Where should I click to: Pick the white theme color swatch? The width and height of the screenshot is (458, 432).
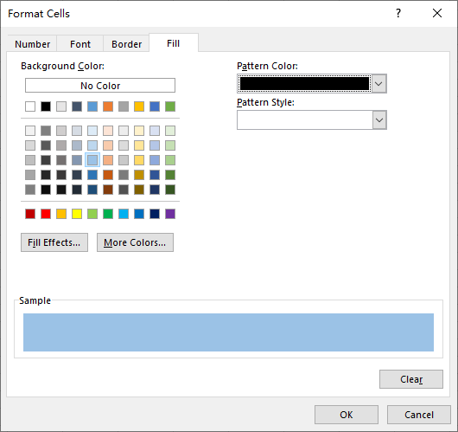30,106
